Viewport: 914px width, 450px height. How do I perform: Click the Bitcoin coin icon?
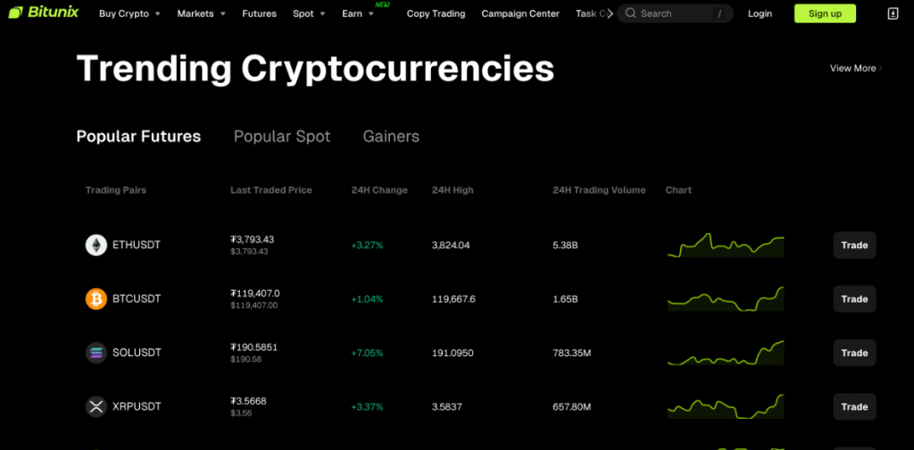click(96, 299)
